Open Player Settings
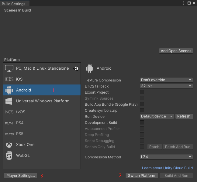This screenshot has width=197, height=182. tap(21, 176)
